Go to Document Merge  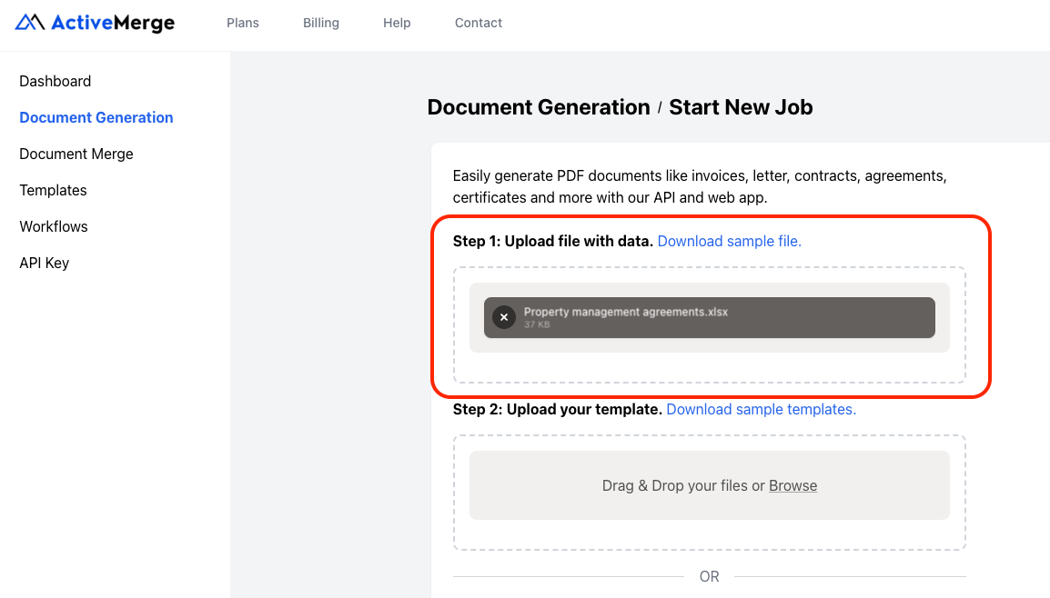(x=76, y=154)
